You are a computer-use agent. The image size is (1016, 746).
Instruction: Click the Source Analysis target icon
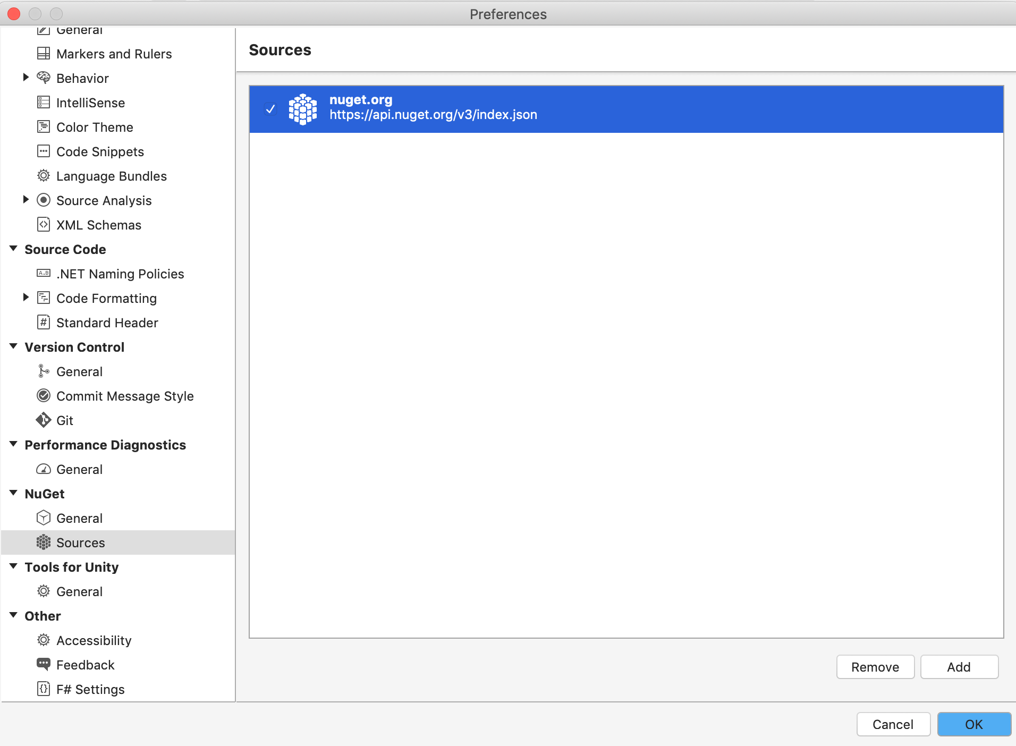(44, 200)
